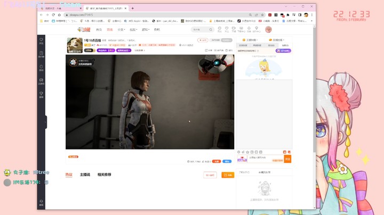
Task: Select the first tab in the chat panel
Action: coord(243,45)
